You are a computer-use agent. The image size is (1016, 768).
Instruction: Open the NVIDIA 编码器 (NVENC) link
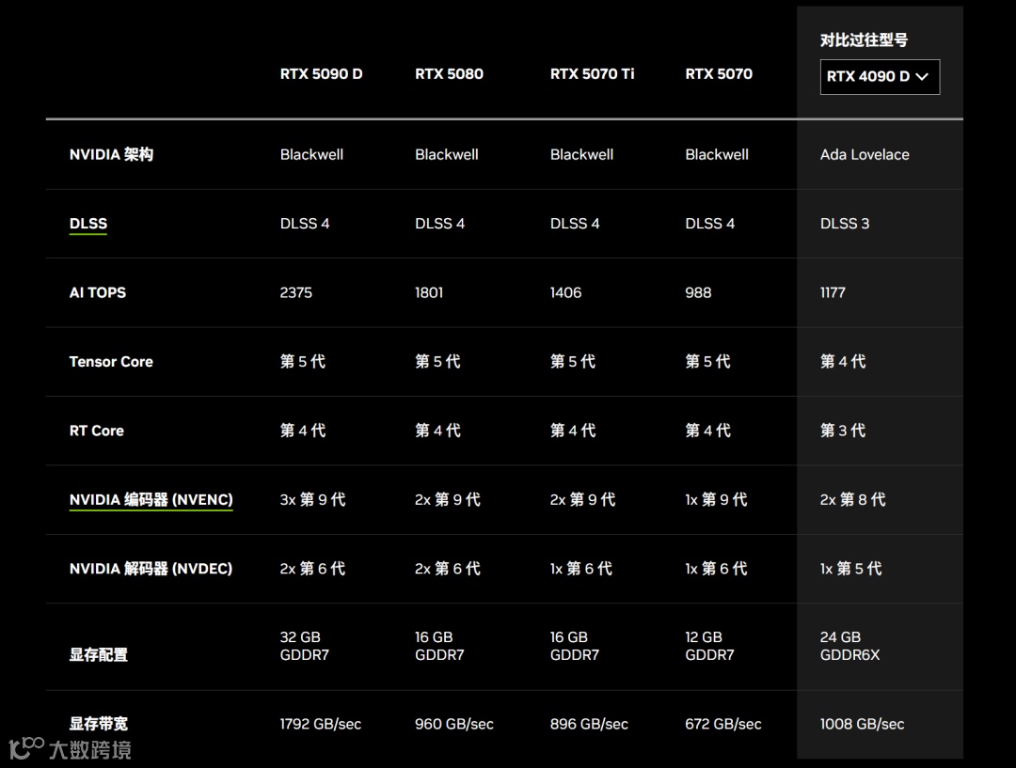pyautogui.click(x=151, y=500)
